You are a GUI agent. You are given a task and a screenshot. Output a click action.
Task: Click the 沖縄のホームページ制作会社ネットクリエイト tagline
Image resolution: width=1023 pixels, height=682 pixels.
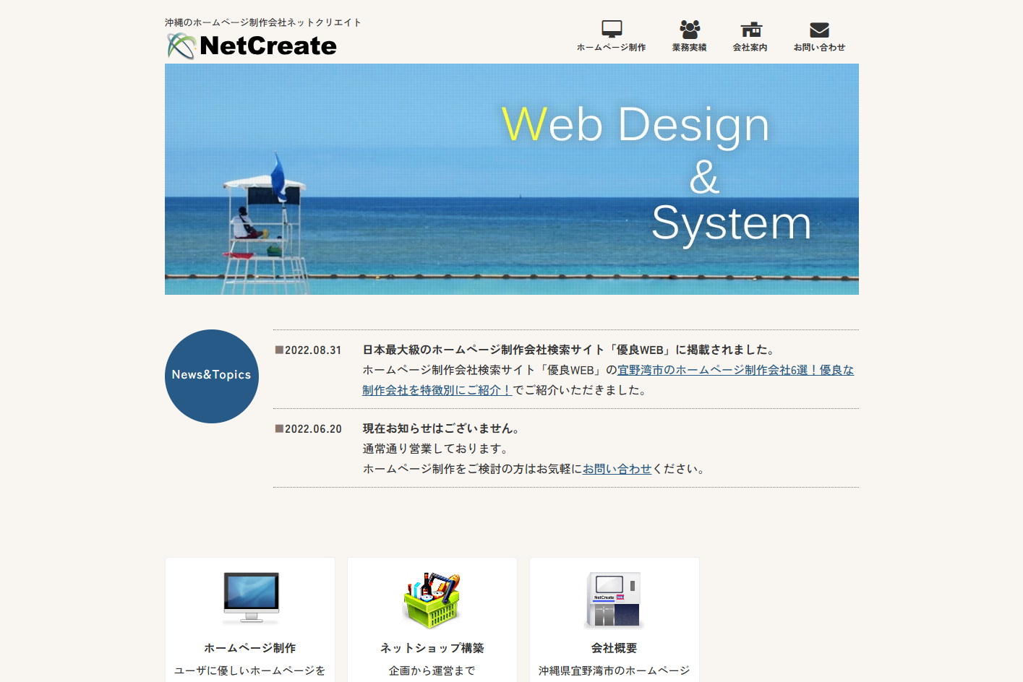click(x=263, y=22)
